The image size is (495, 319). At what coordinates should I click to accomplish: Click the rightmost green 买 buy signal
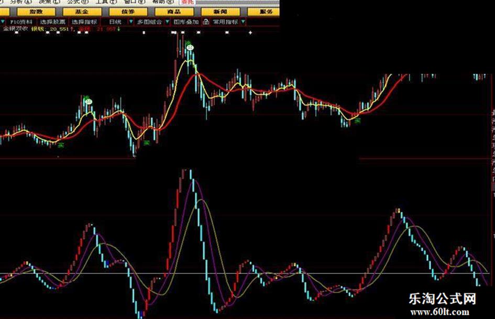tap(357, 120)
